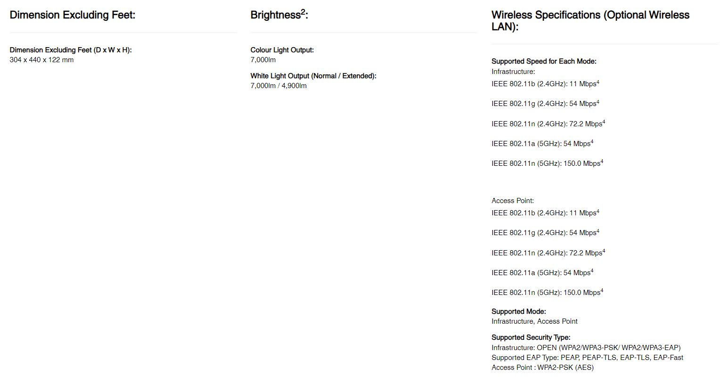This screenshot has height=384, width=728.
Task: Click footnote 2 beside Brightness heading
Action: (x=303, y=12)
